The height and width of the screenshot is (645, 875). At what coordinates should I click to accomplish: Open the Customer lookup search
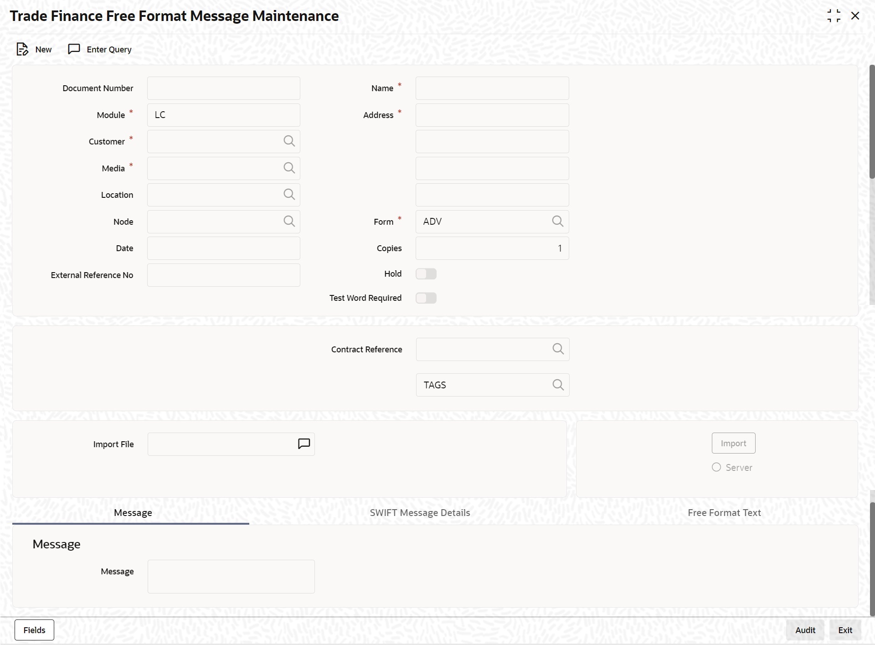click(289, 141)
